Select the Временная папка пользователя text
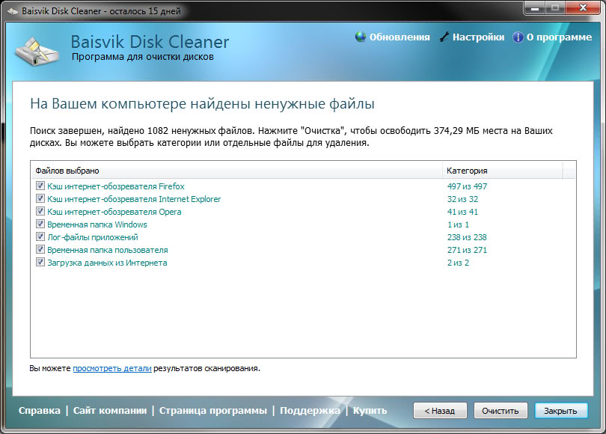Viewport: 606px width, 434px height. [x=108, y=250]
